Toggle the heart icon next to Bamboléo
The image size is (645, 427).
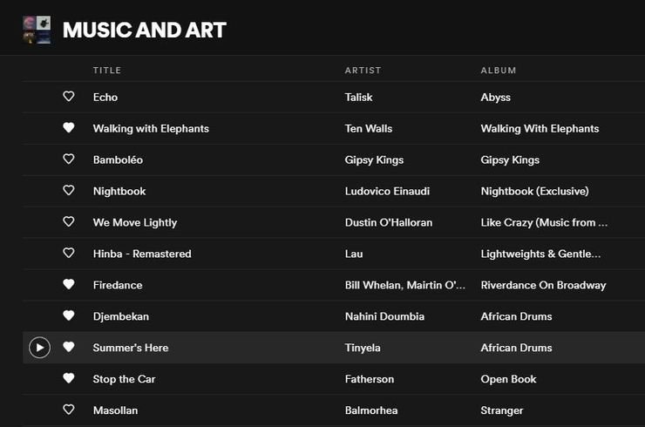pyautogui.click(x=69, y=159)
